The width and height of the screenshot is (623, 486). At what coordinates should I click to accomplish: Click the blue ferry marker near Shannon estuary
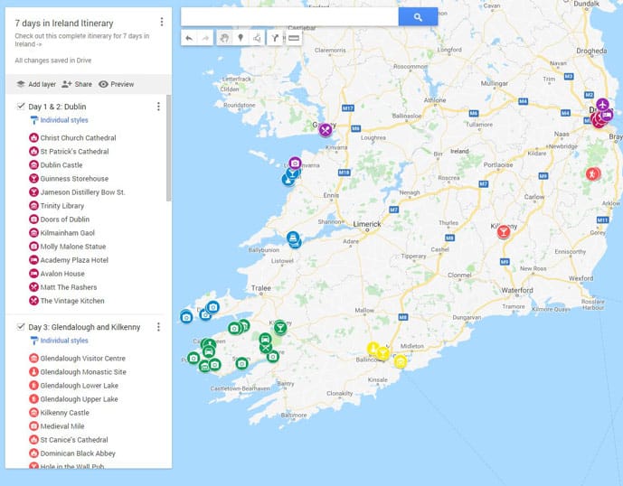pyautogui.click(x=293, y=238)
